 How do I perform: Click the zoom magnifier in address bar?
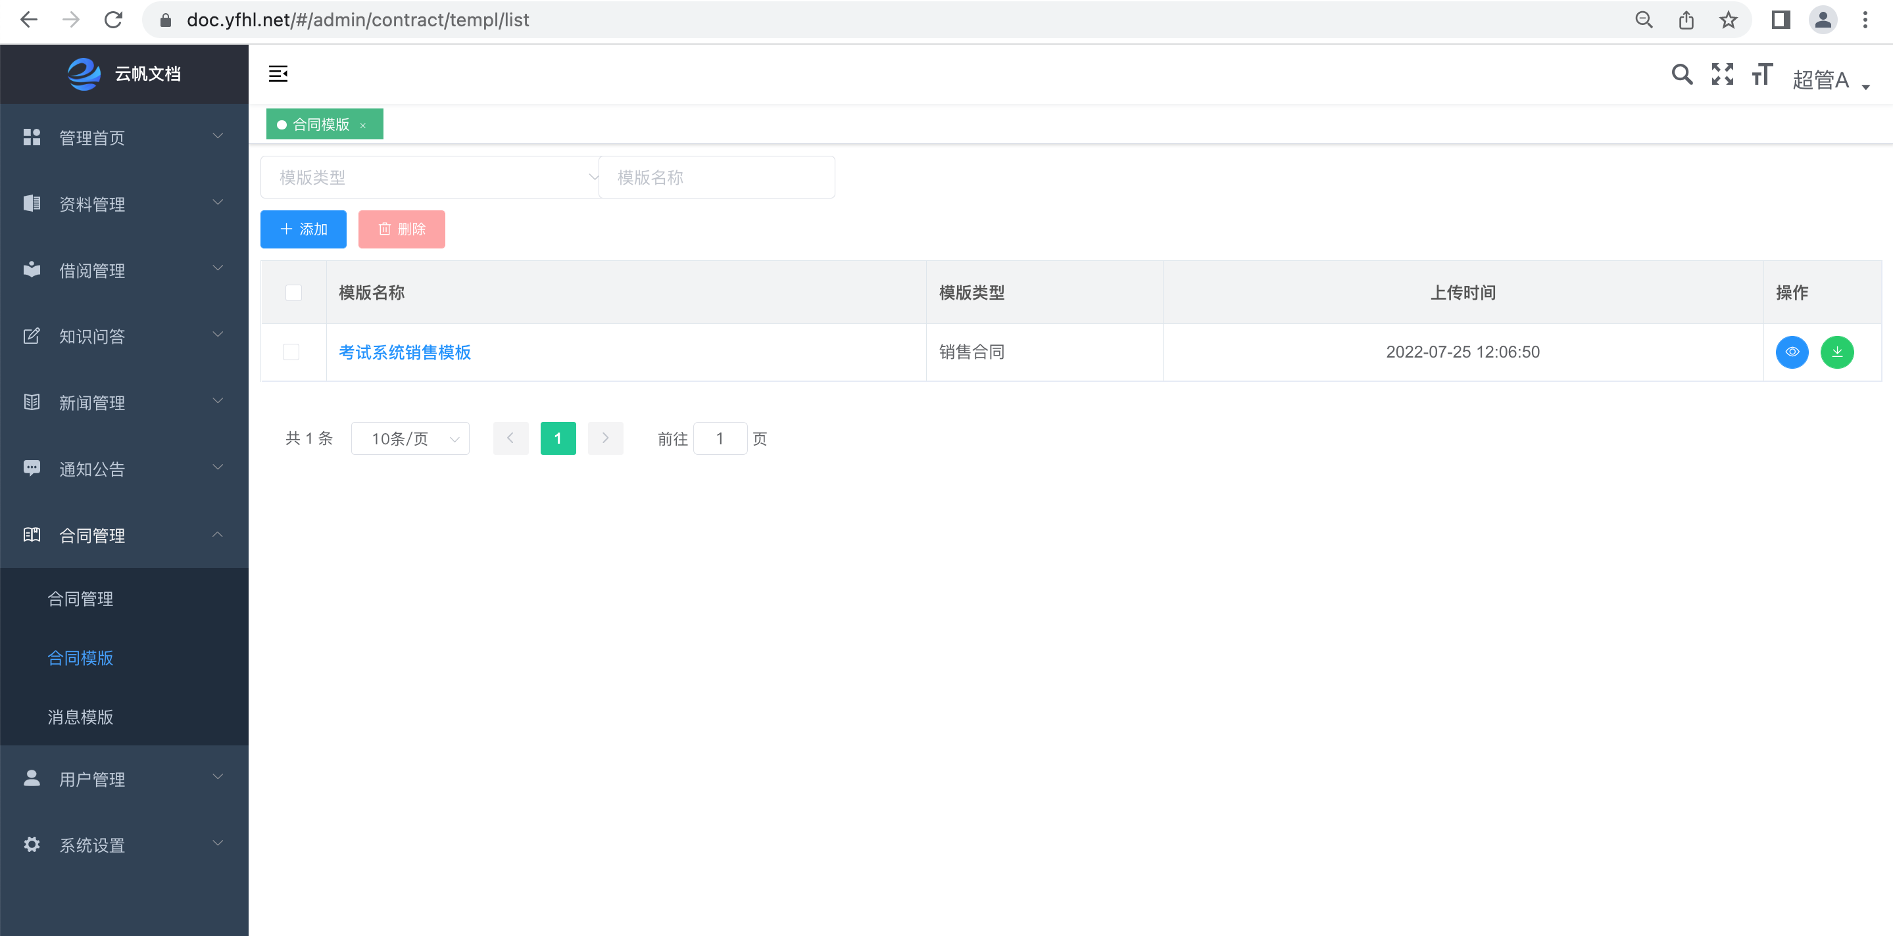click(1644, 20)
